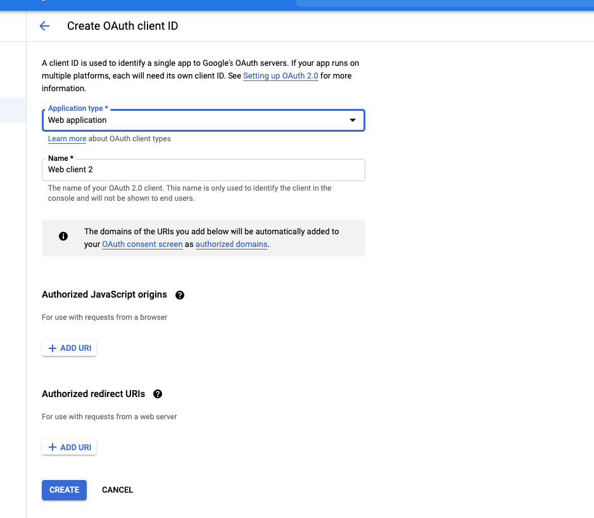Click plus icon under Authorized JavaScript origins
Viewport: 594px width, 518px height.
(53, 348)
